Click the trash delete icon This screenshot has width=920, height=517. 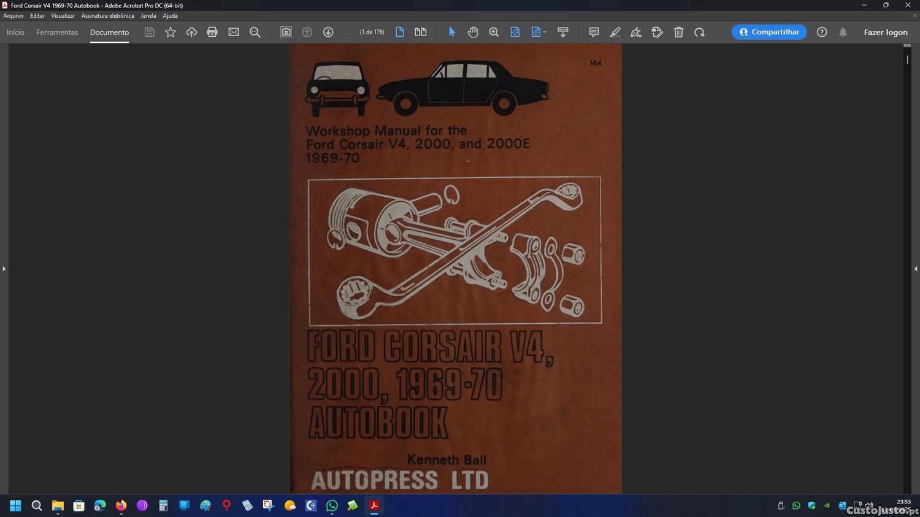pos(678,33)
